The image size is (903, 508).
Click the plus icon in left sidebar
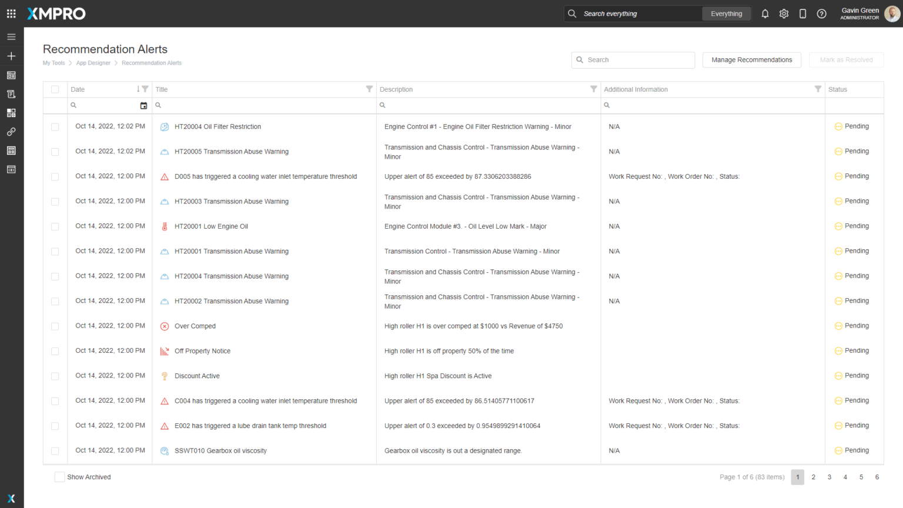11,56
